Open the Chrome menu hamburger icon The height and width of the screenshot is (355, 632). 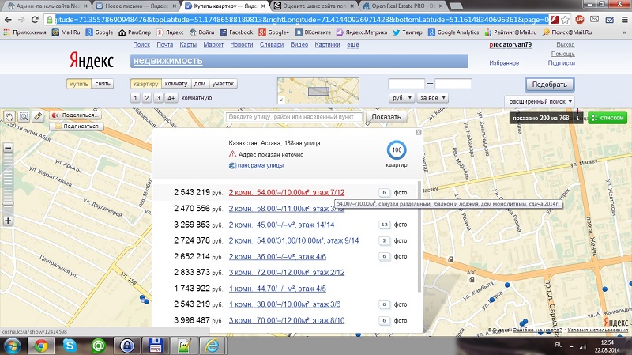[x=624, y=19]
